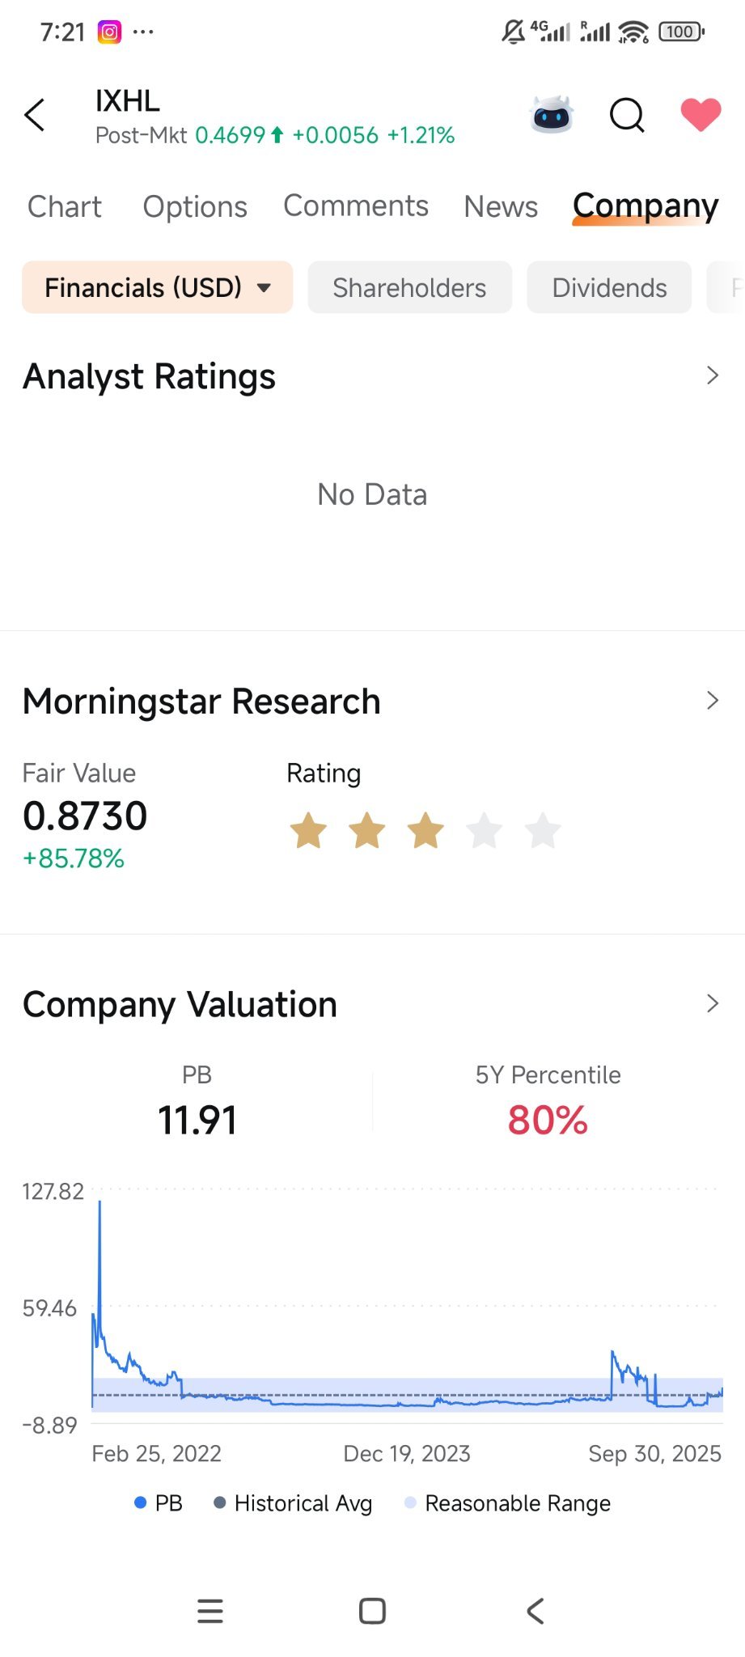Switch to the Options tab

[x=195, y=207]
